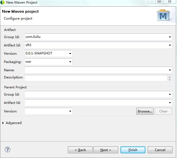This screenshot has height=158, width=177.
Task: Proceed with the Next > button
Action: [106, 150]
